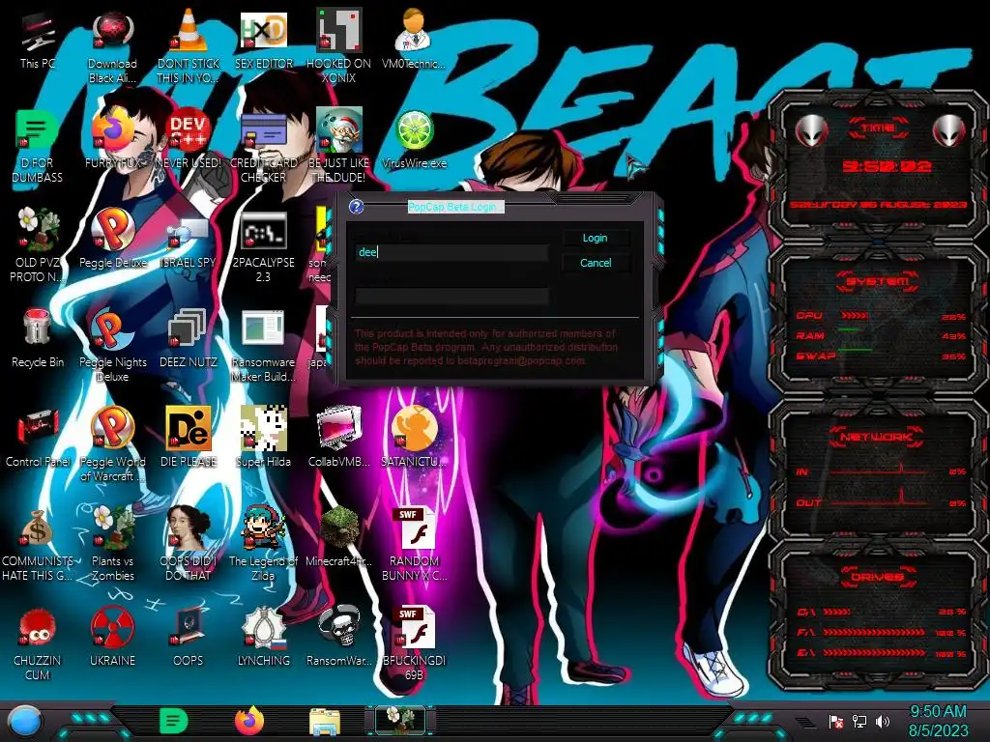Select the D FOR DUMBASS document icon
Viewport: 990px width, 742px height.
coord(38,147)
